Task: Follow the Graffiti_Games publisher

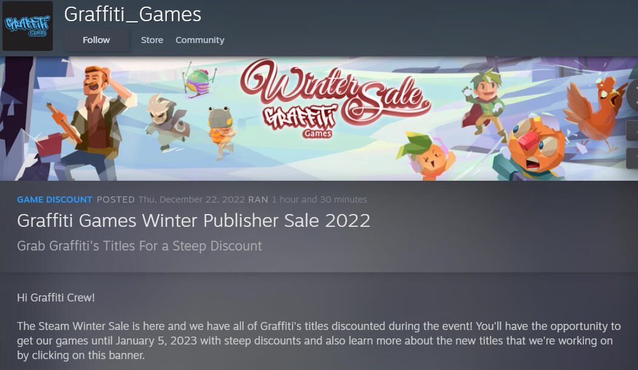Action: (x=97, y=40)
